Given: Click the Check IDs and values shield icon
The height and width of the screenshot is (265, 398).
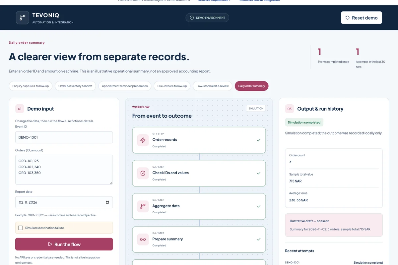Looking at the screenshot, I should click(x=143, y=173).
